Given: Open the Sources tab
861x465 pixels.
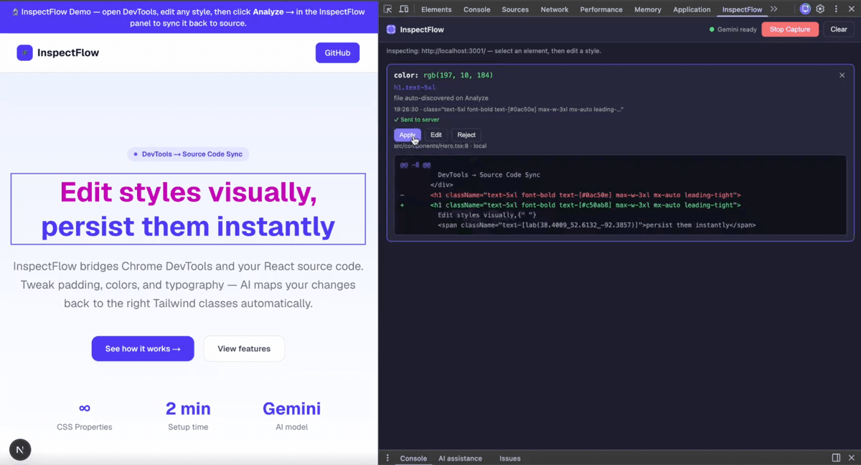Looking at the screenshot, I should pyautogui.click(x=515, y=9).
